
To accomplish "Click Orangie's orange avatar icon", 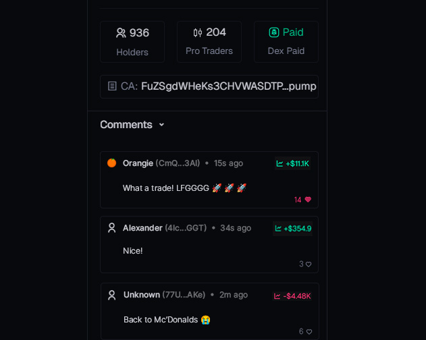I will [112, 163].
